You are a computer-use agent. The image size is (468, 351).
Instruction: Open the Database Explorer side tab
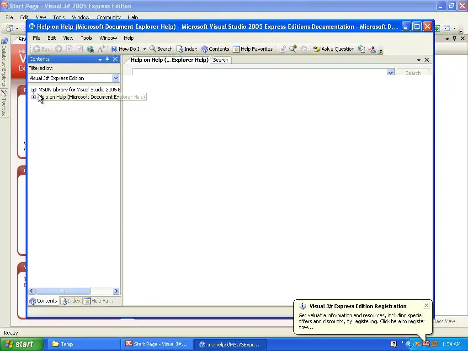(x=4, y=62)
